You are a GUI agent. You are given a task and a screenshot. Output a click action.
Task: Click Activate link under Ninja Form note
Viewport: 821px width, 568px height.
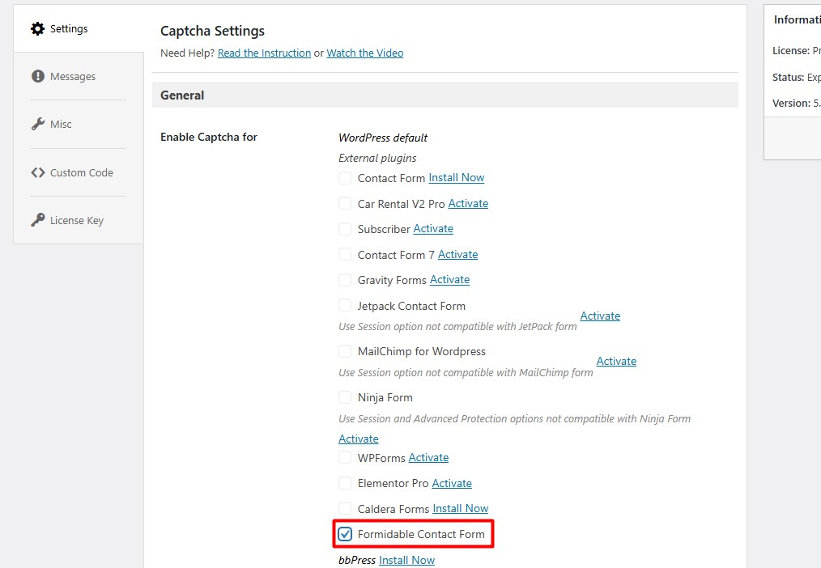tap(358, 439)
